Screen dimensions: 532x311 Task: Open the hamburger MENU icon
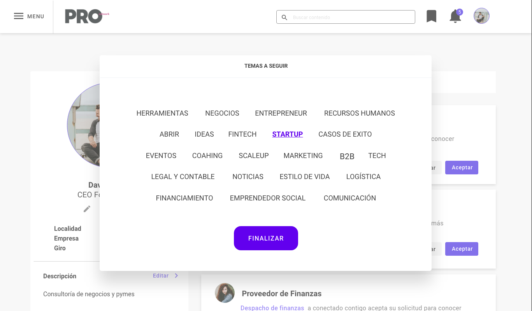pyautogui.click(x=19, y=16)
